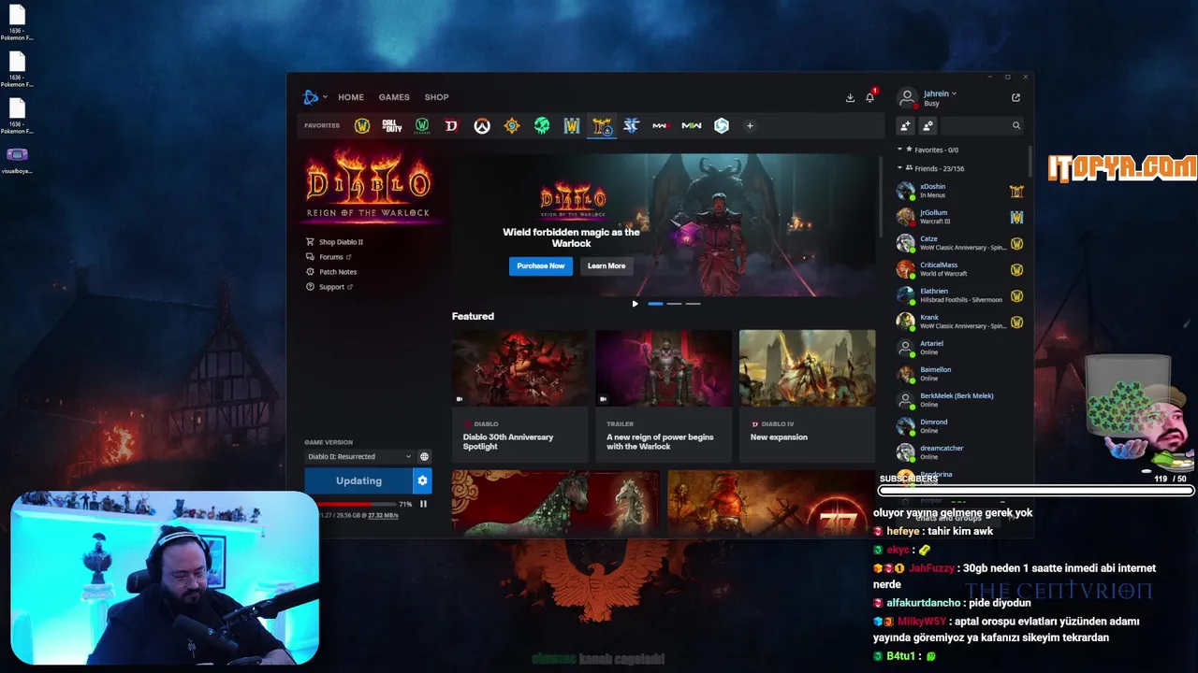Add a game to favorites bar
The height and width of the screenshot is (673, 1198).
pyautogui.click(x=750, y=125)
